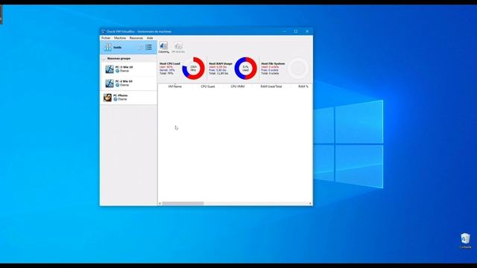Select the PC-3-Win 10 virtual machine
The height and width of the screenshot is (268, 477).
129,69
